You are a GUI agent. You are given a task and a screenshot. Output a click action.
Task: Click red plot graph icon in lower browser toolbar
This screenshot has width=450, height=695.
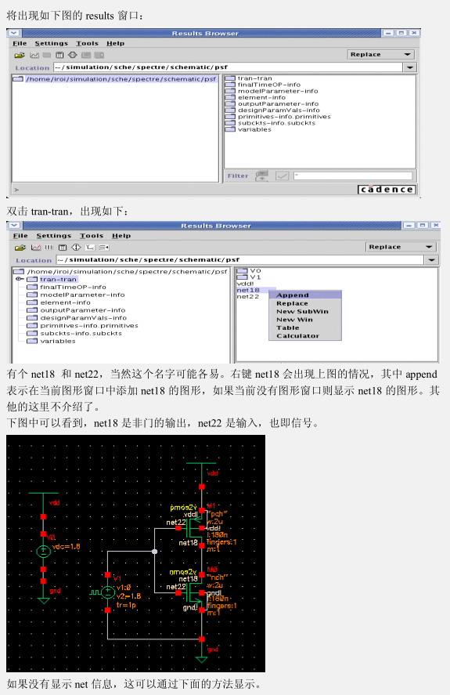tap(36, 248)
